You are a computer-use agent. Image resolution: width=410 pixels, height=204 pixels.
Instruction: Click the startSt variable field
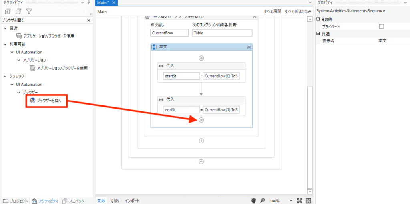pyautogui.click(x=181, y=76)
